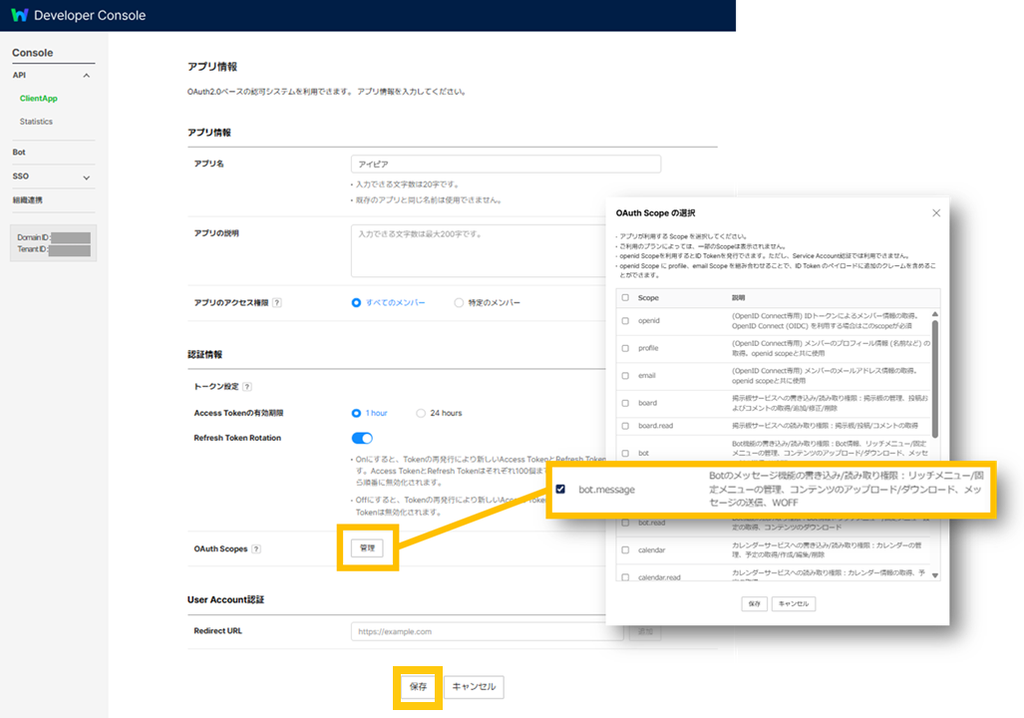Click help icon beside OAuth Scopes

[256, 549]
